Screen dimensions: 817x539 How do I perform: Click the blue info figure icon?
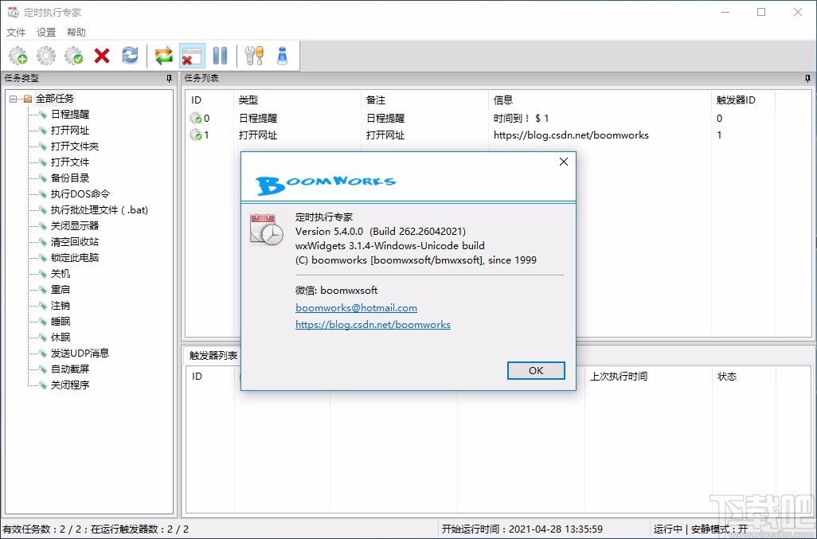pyautogui.click(x=283, y=56)
